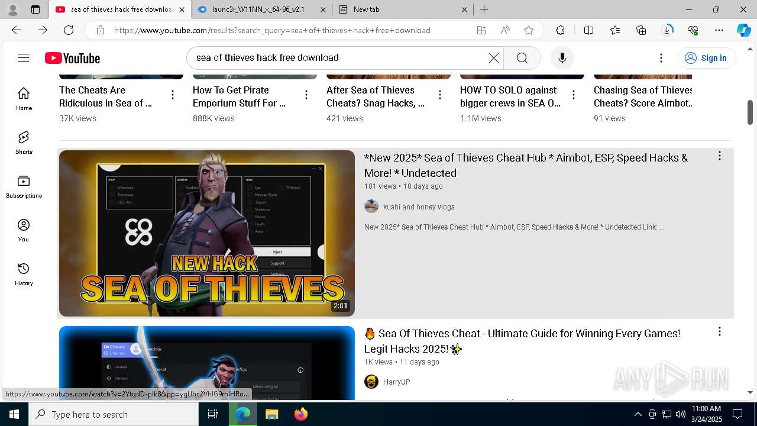
Task: Show the Downloads panel
Action: (x=668, y=30)
